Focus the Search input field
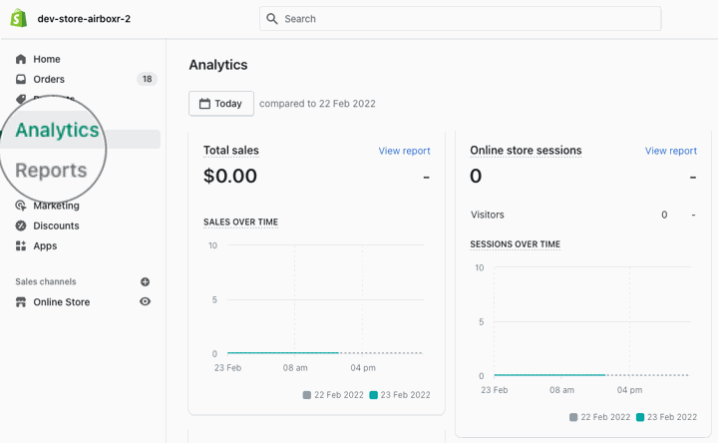 [460, 19]
